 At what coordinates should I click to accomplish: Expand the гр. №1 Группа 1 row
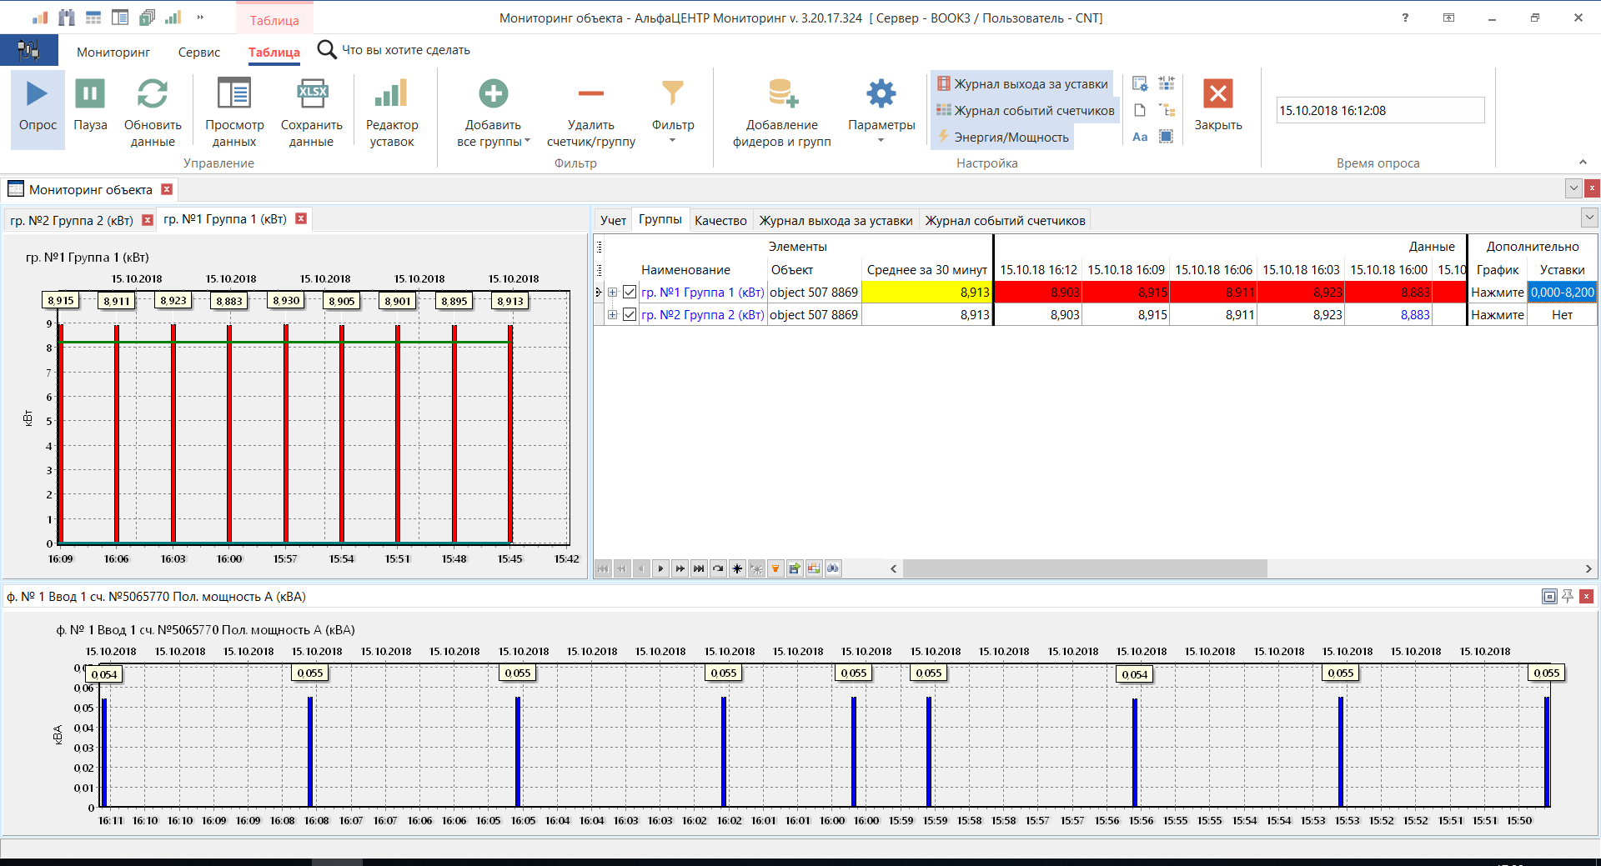point(613,293)
